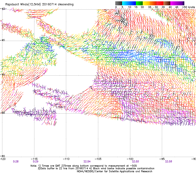The width and height of the screenshot is (196, 173).
Task: Click the cyan-to-blue 5-15 knots legend band
Action: (x=129, y=3)
